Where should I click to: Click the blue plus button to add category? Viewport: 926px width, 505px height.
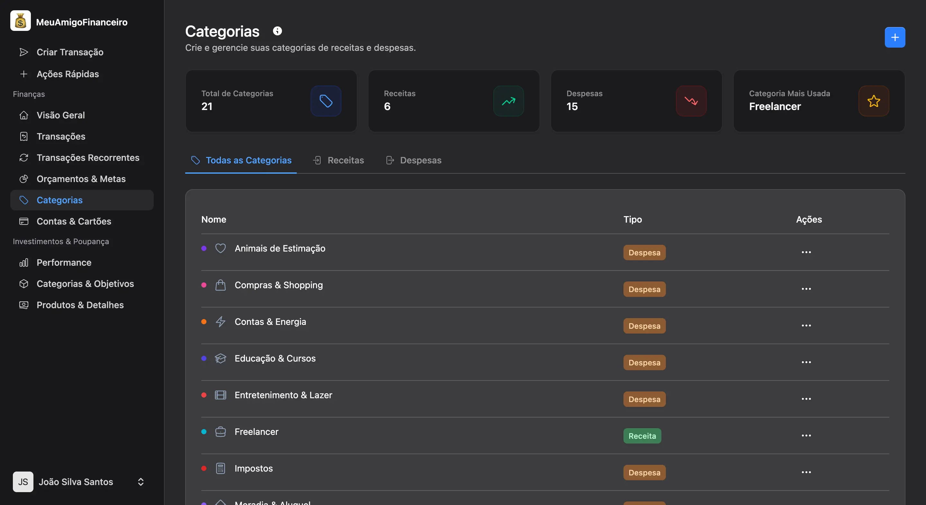[x=895, y=37]
